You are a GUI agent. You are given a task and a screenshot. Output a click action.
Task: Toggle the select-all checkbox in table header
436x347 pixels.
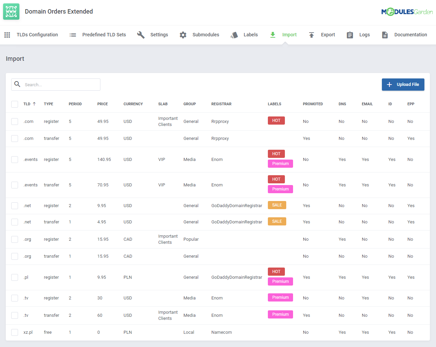pyautogui.click(x=15, y=104)
